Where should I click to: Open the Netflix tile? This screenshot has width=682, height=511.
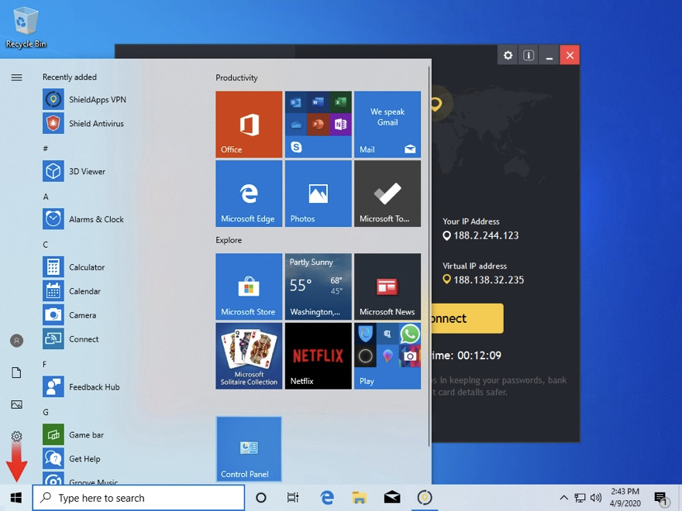[318, 356]
